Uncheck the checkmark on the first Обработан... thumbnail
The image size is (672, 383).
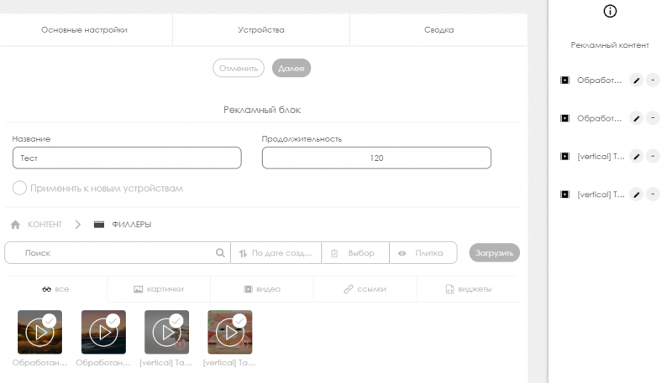click(50, 320)
